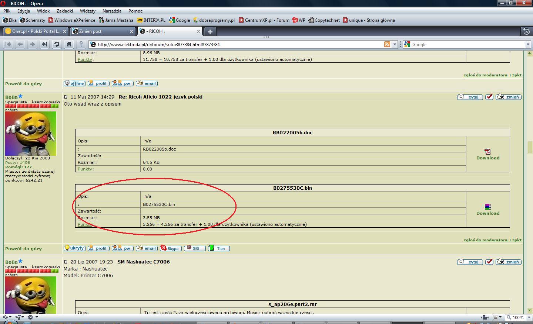Open the Windows eXPerience bookmark
The image size is (533, 324).
(x=72, y=20)
